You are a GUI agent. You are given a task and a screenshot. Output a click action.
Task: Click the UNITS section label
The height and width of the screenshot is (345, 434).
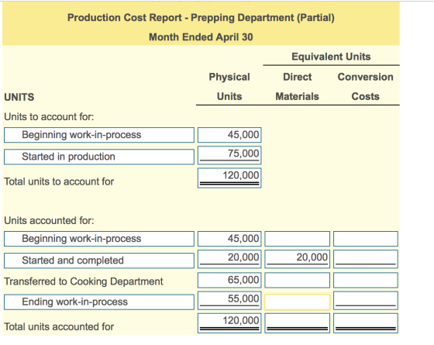click(19, 98)
